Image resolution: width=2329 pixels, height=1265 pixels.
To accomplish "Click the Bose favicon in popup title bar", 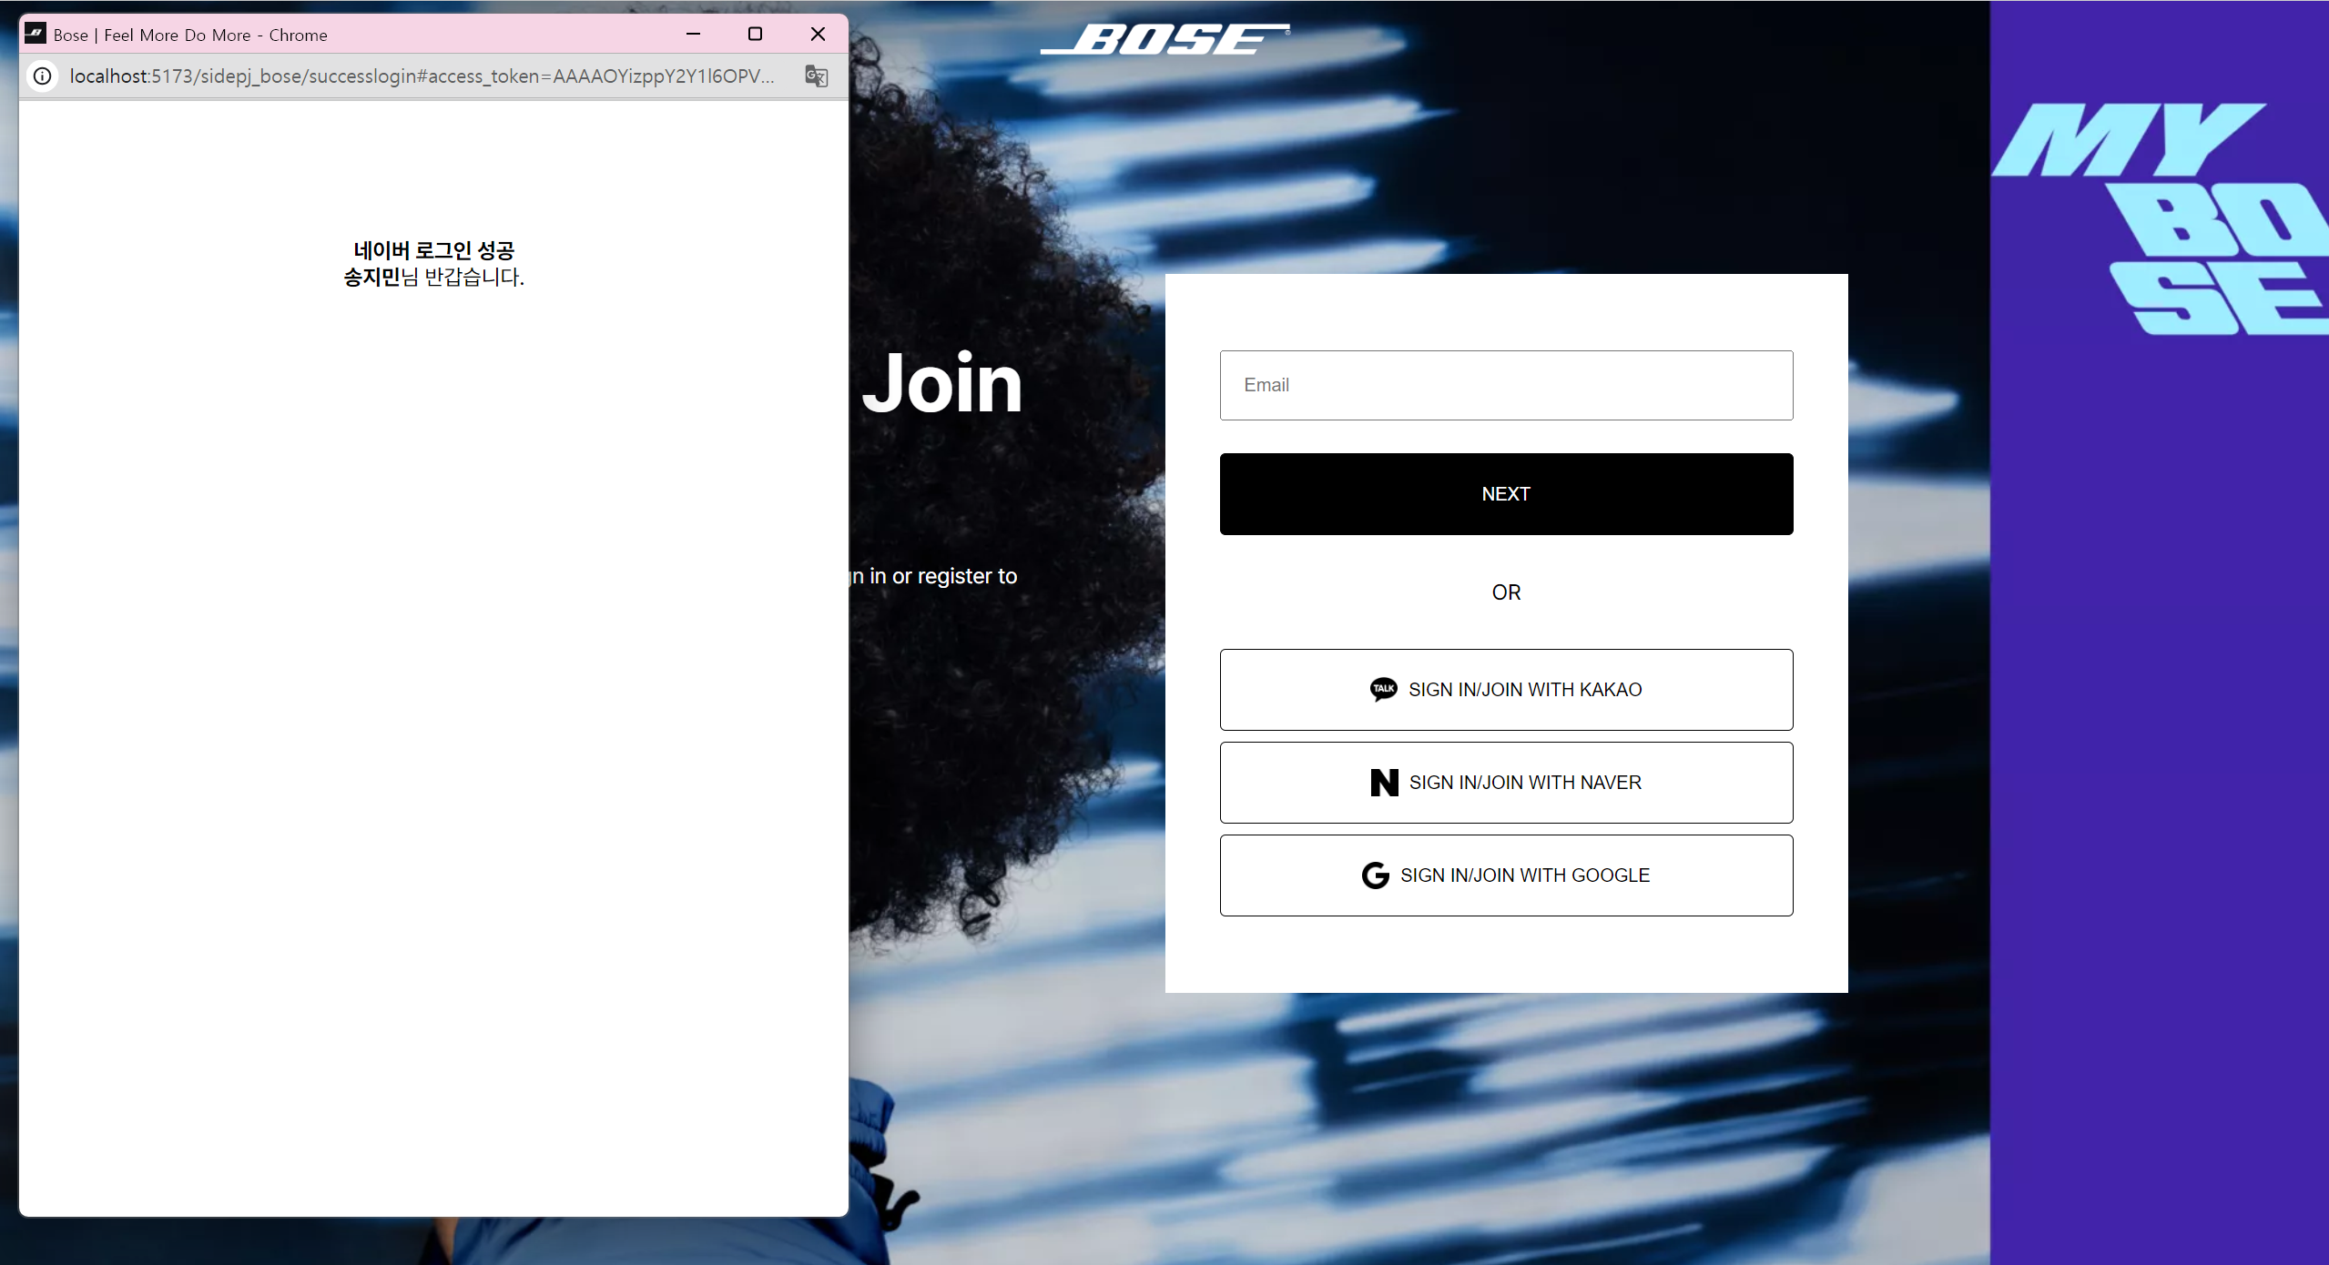I will click(x=36, y=35).
